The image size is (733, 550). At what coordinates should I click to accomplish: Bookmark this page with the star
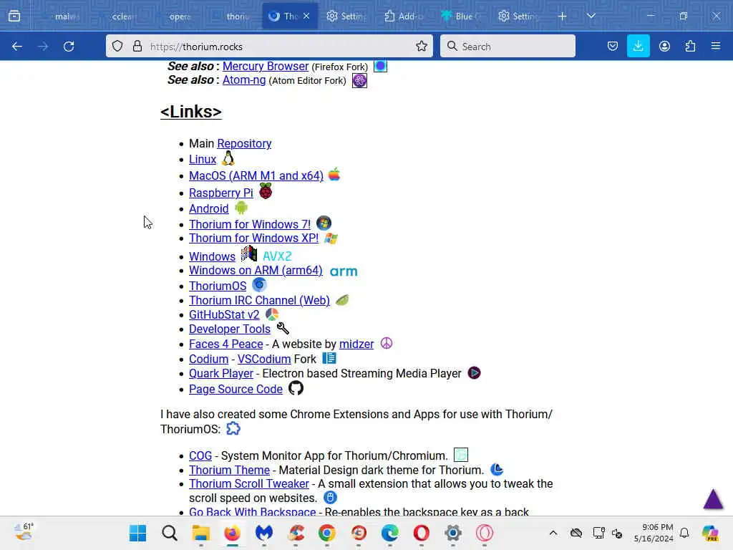(x=421, y=47)
